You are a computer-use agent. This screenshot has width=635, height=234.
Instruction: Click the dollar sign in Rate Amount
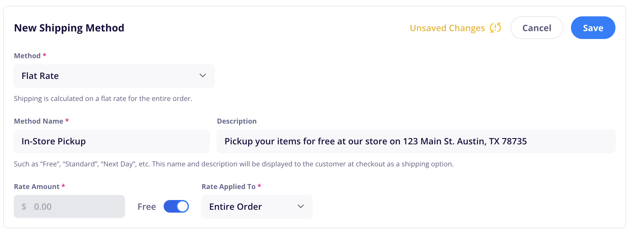point(24,207)
